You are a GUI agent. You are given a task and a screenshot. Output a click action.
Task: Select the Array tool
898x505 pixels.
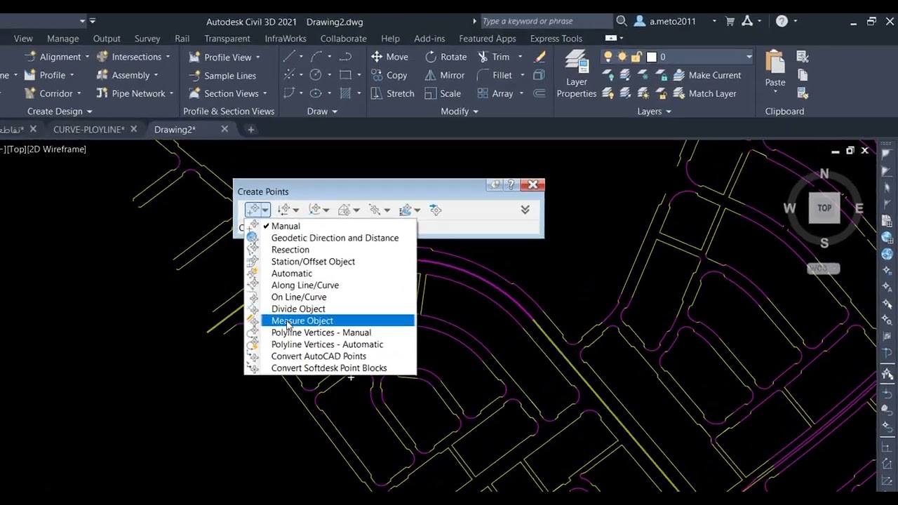point(495,93)
